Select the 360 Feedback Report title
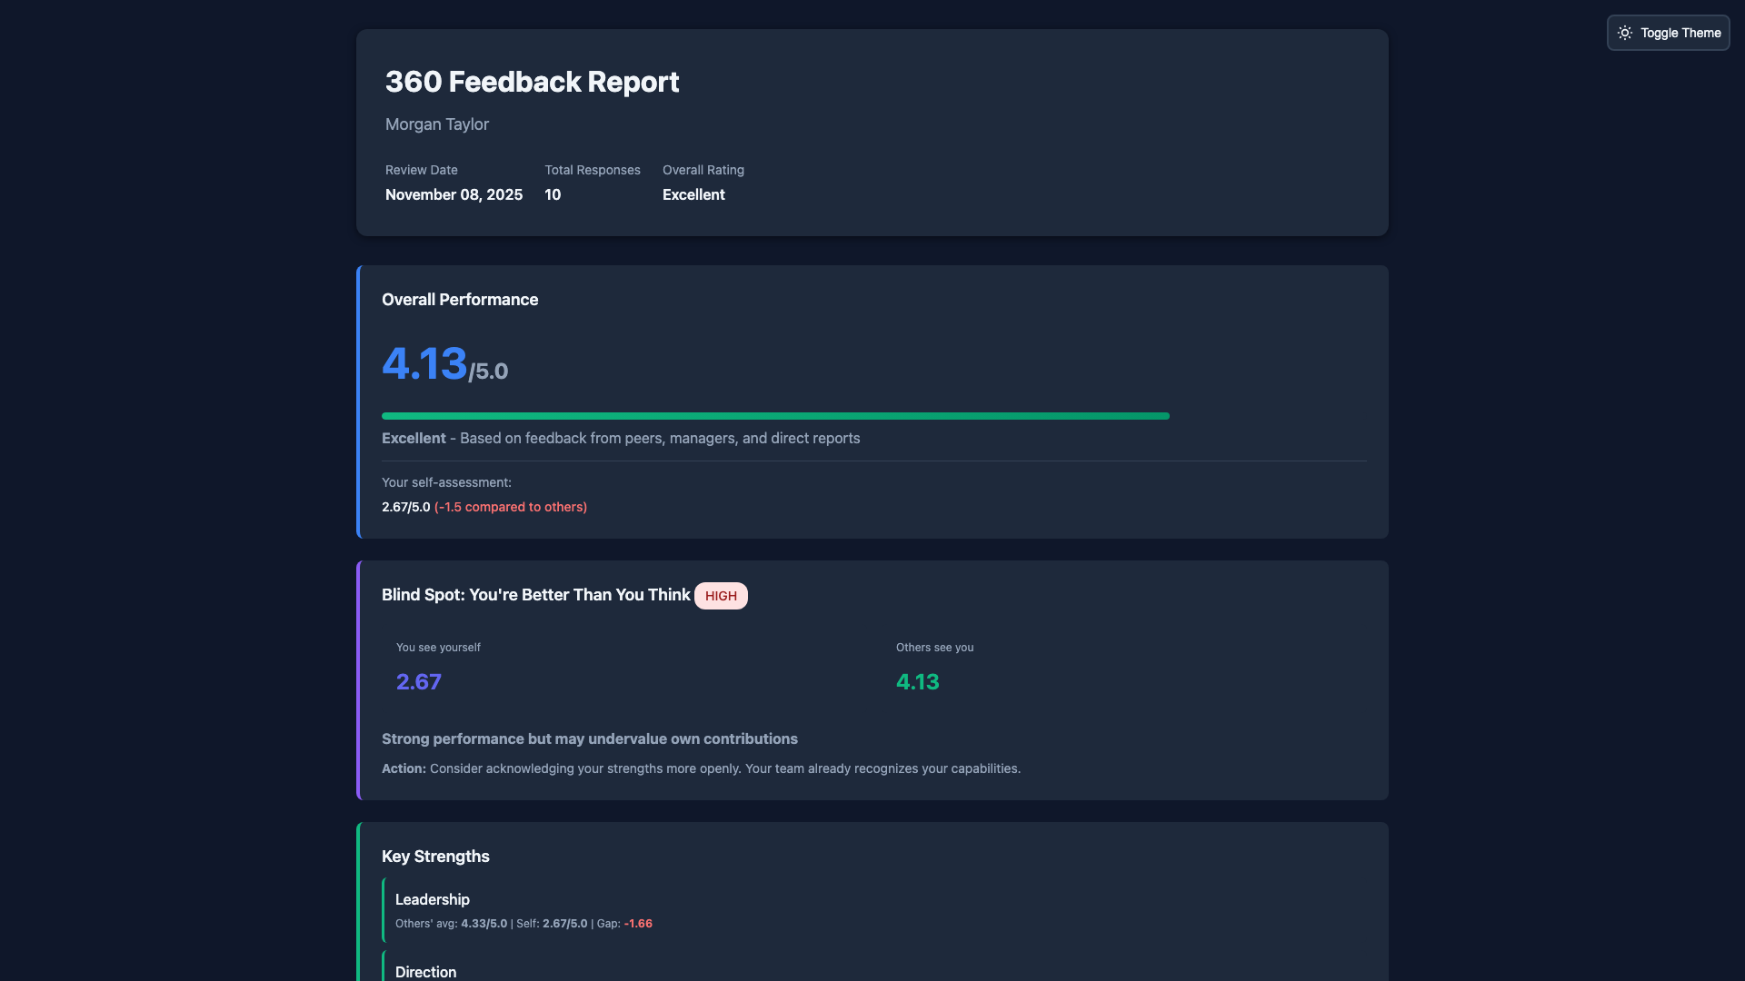 tap(532, 82)
